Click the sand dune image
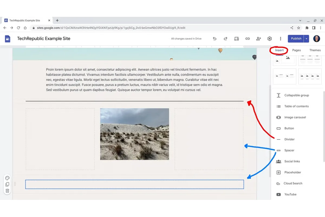Screen dimensions: 325x217 135,134
